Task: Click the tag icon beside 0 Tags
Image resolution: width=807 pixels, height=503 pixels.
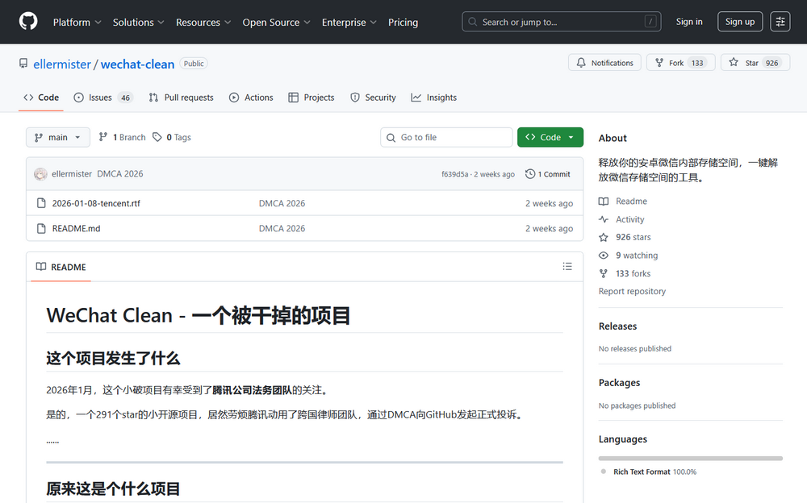Action: click(158, 137)
